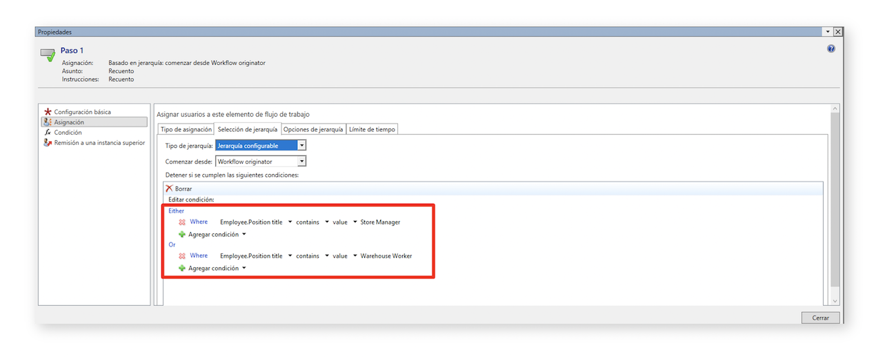883x357 pixels.
Task: Click Agregar condición under the Either group
Action: [x=212, y=235]
